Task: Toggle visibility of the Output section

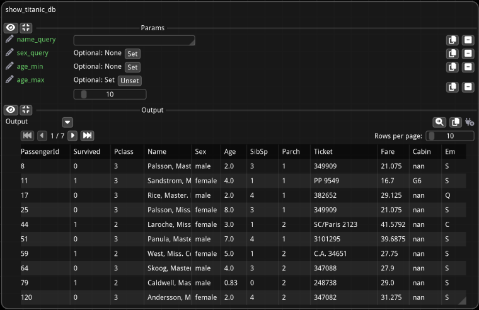Action: (11, 110)
